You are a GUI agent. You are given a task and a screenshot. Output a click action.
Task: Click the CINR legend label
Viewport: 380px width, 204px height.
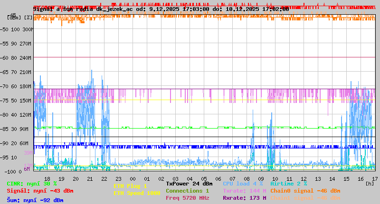[32, 184]
